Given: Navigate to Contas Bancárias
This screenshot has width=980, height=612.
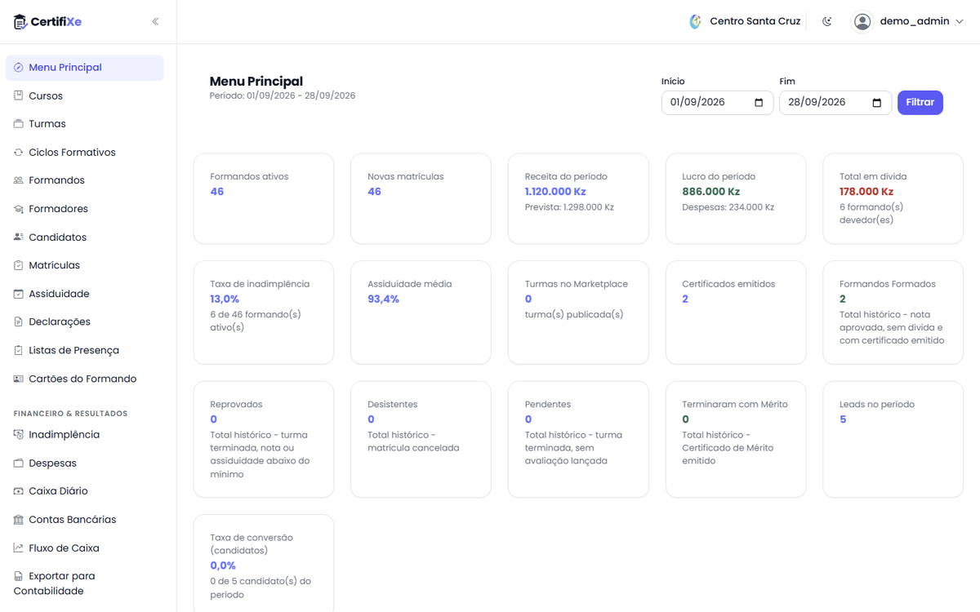Looking at the screenshot, I should 85,520.
